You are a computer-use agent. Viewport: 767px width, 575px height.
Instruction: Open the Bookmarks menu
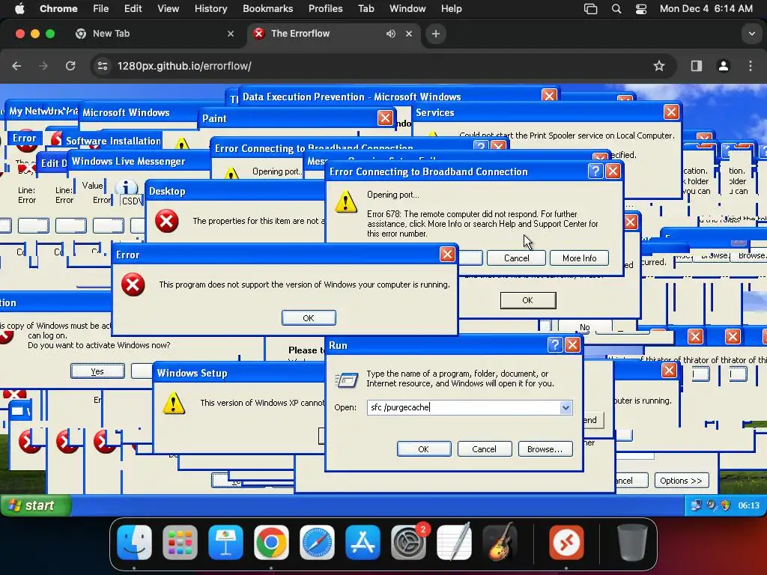point(267,9)
